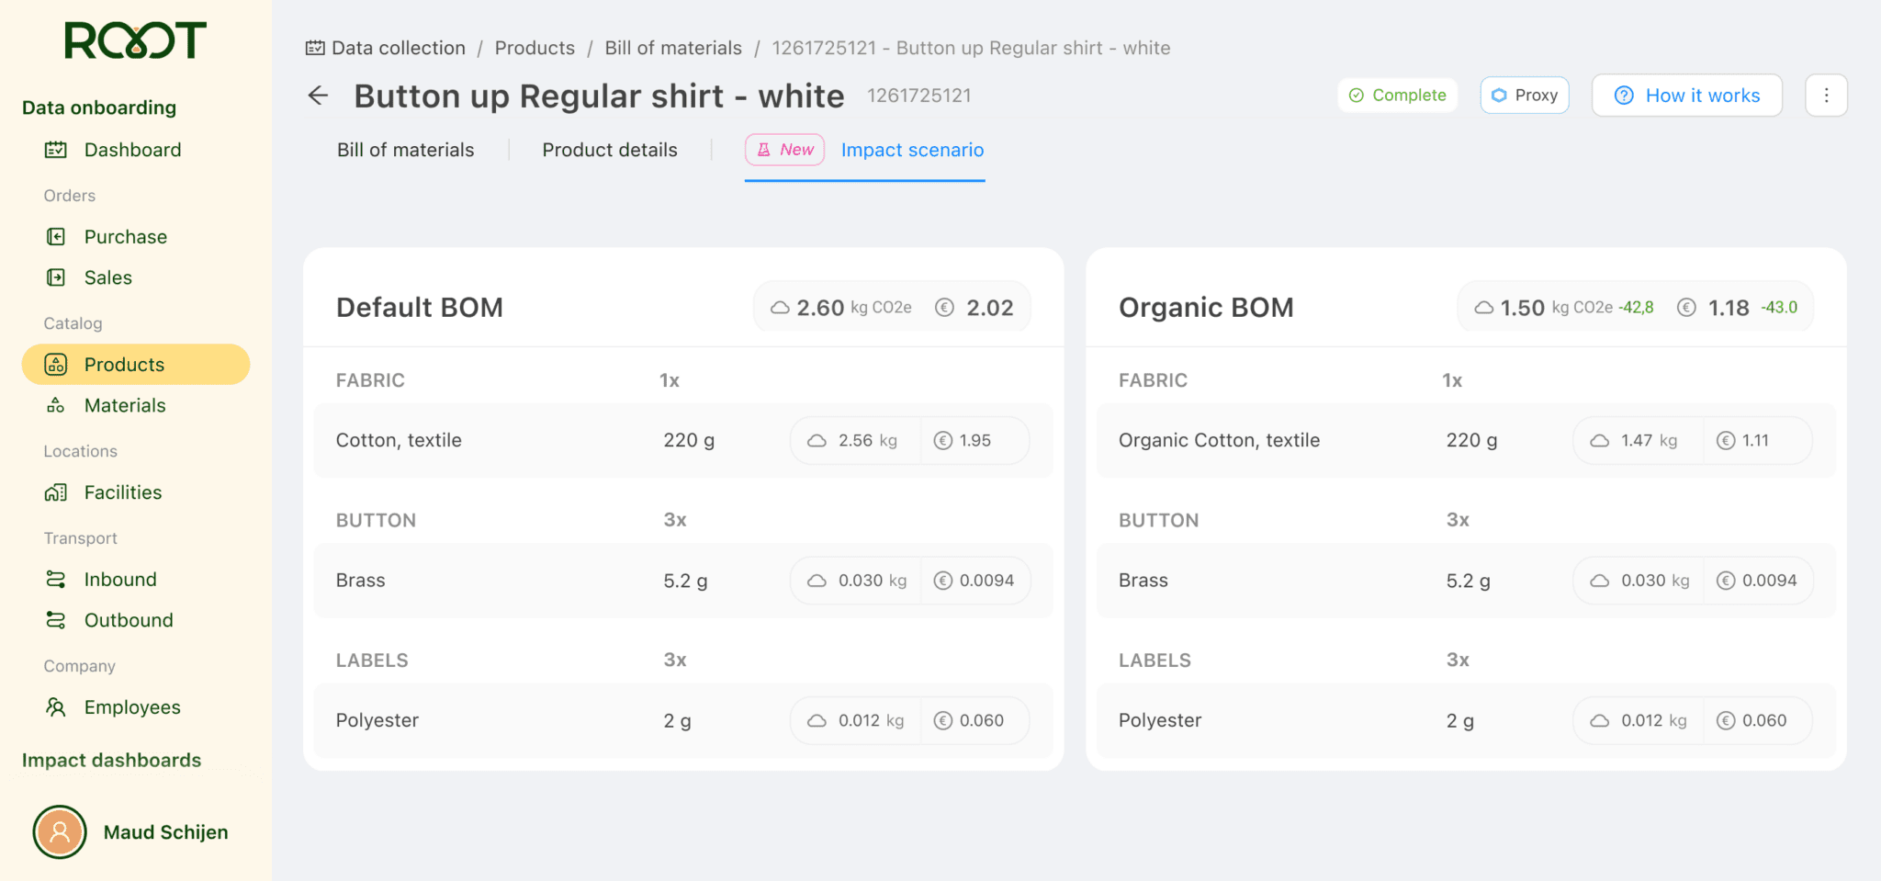Open the three-dot overflow menu

pos(1827,95)
